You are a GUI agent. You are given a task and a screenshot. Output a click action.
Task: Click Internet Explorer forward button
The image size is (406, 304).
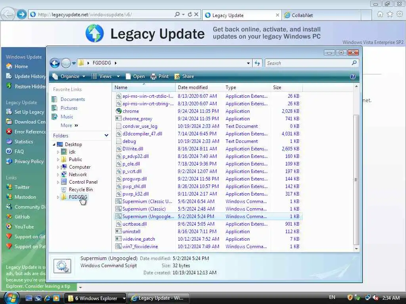click(21, 15)
